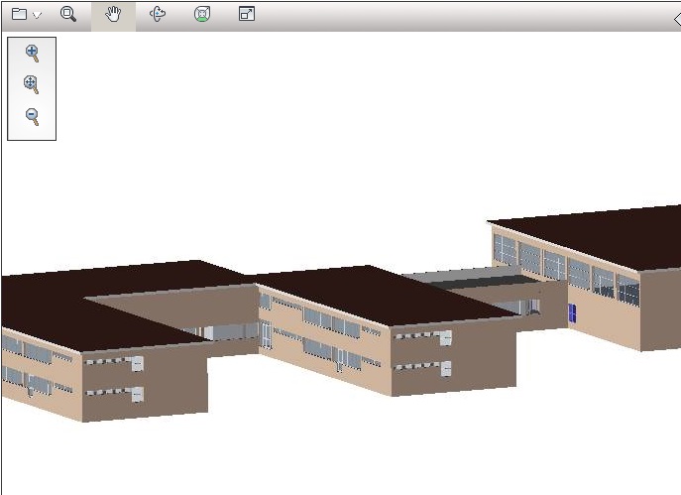The height and width of the screenshot is (495, 681).
Task: Activate the Pan hand tool
Action: pyautogui.click(x=113, y=15)
